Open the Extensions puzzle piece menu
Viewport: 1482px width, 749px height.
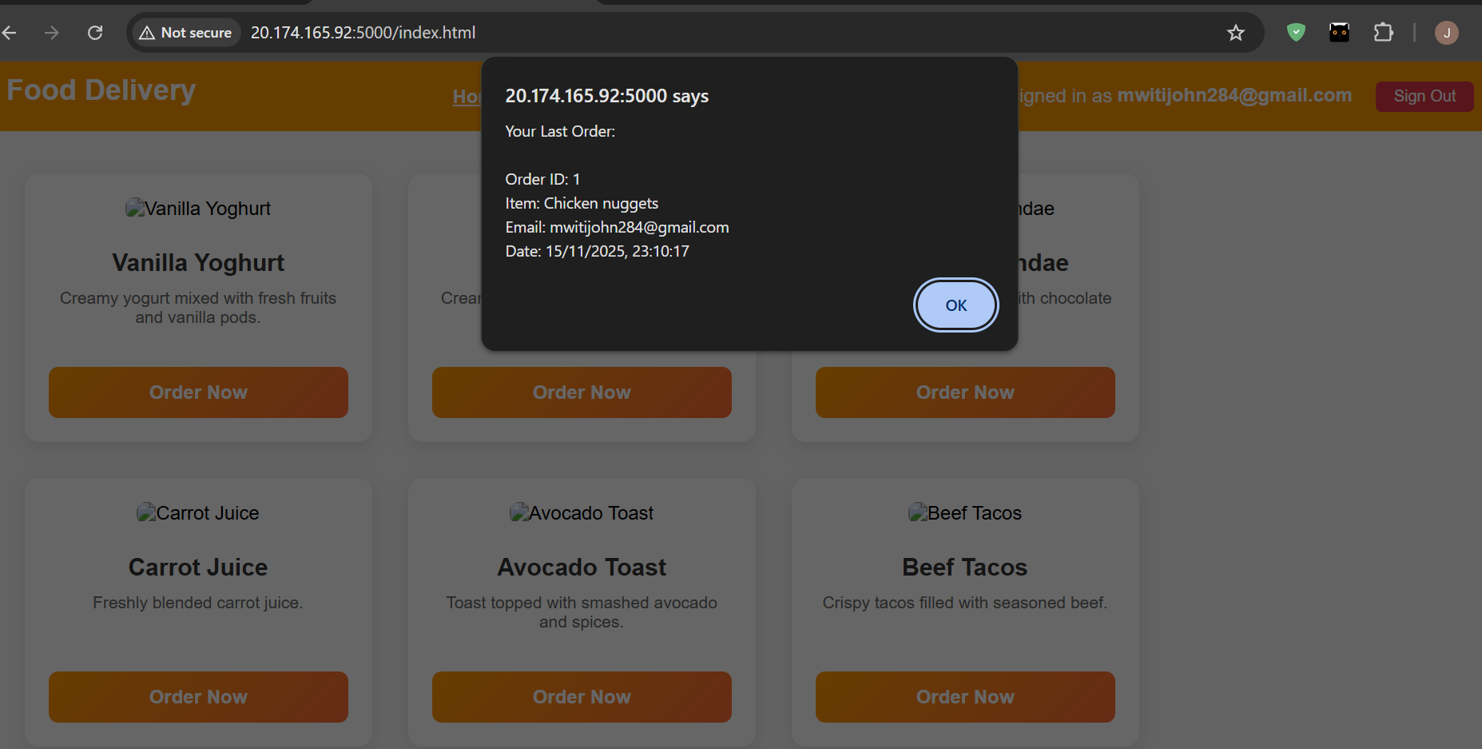(1383, 33)
